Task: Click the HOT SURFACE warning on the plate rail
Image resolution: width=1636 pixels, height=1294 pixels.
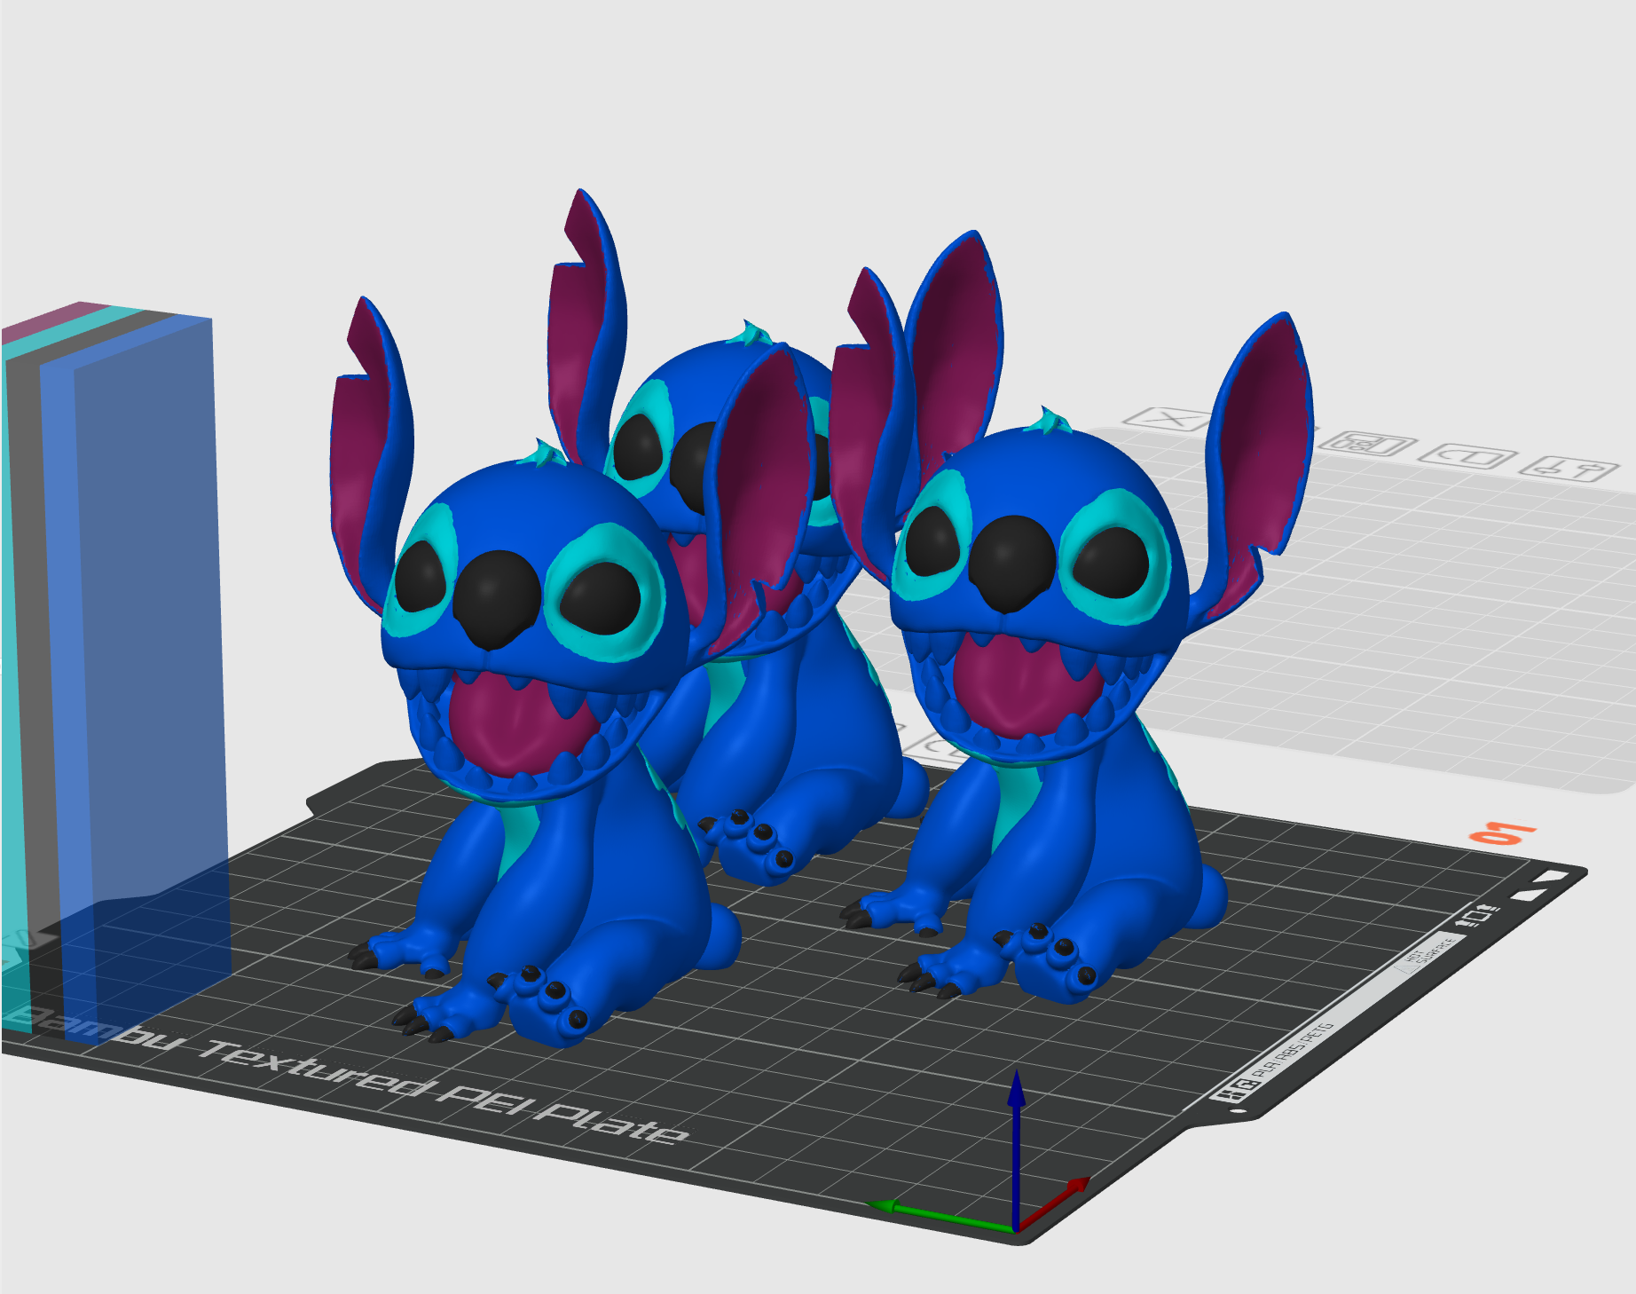Action: click(1429, 953)
